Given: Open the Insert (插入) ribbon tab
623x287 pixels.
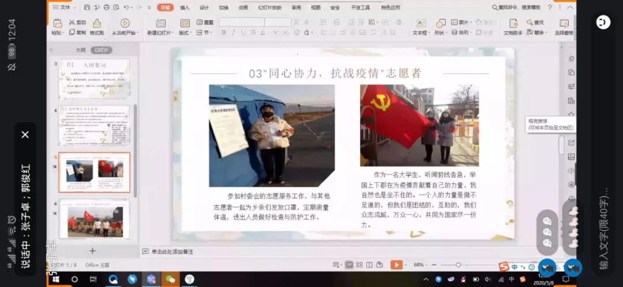Looking at the screenshot, I should [x=185, y=7].
